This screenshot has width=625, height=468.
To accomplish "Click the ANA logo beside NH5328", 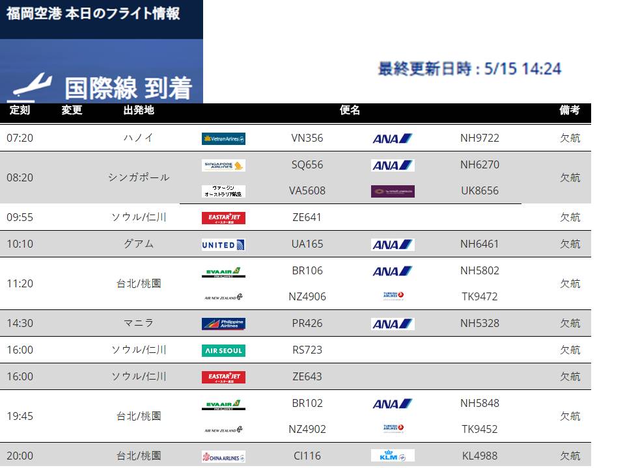I will pyautogui.click(x=393, y=324).
